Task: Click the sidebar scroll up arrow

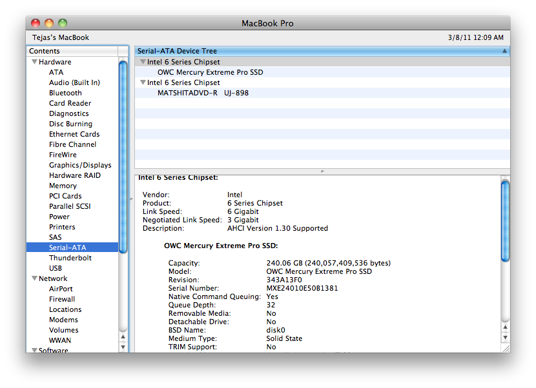Action: click(123, 337)
